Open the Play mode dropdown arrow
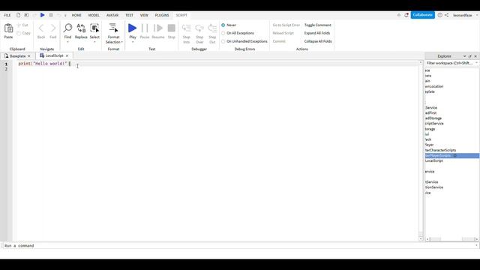This screenshot has height=270, width=480. pyautogui.click(x=133, y=42)
